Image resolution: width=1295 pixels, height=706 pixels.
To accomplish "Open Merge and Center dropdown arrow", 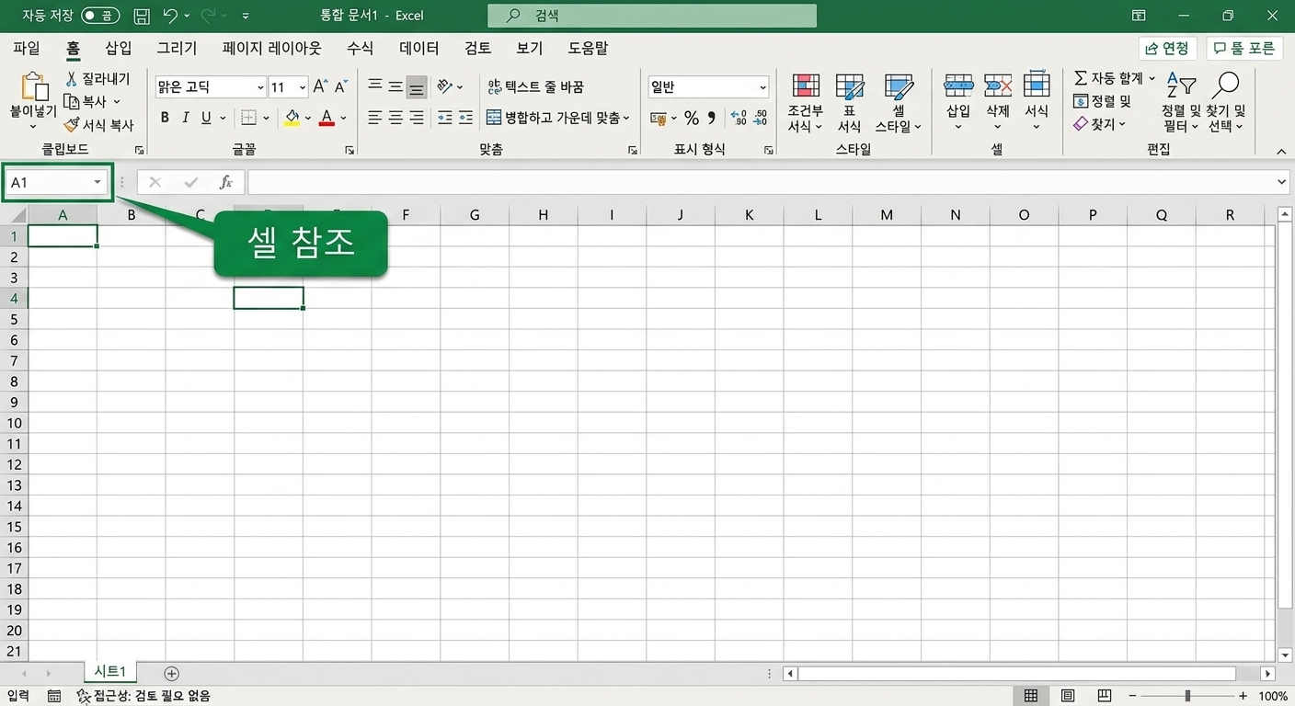I will coord(626,118).
